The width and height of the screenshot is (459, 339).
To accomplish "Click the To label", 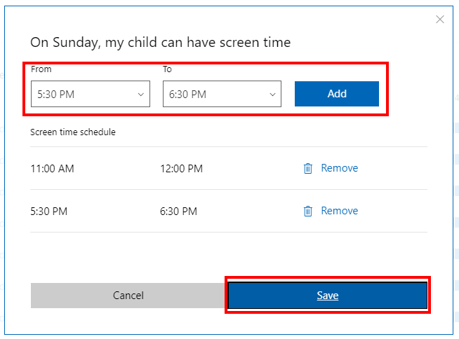I will click(167, 69).
